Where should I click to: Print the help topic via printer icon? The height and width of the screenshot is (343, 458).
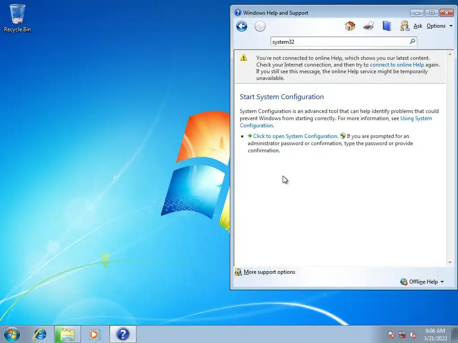click(369, 26)
